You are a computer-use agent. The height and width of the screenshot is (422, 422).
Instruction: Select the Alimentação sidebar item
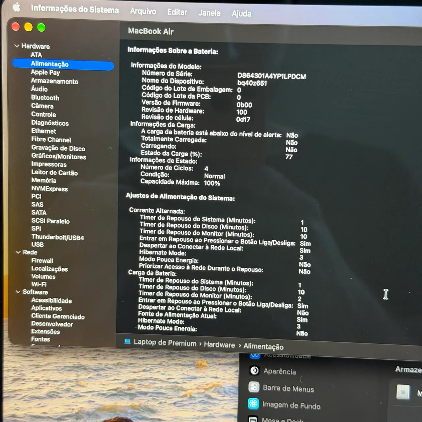(63, 64)
